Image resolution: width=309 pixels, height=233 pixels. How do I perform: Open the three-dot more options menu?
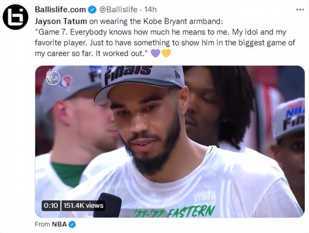point(300,10)
